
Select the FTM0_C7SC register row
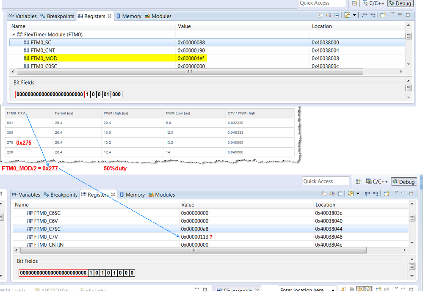[x=211, y=229]
